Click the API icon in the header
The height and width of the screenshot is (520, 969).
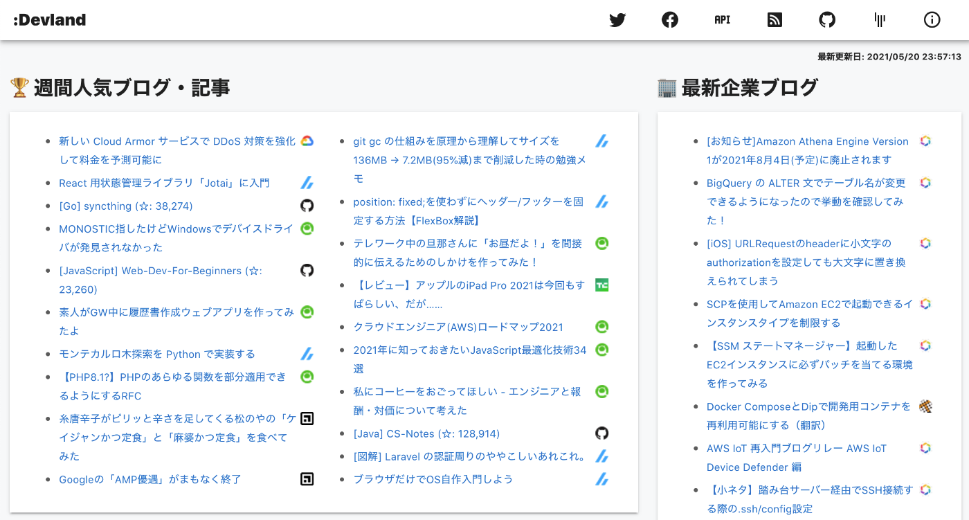[x=723, y=20]
